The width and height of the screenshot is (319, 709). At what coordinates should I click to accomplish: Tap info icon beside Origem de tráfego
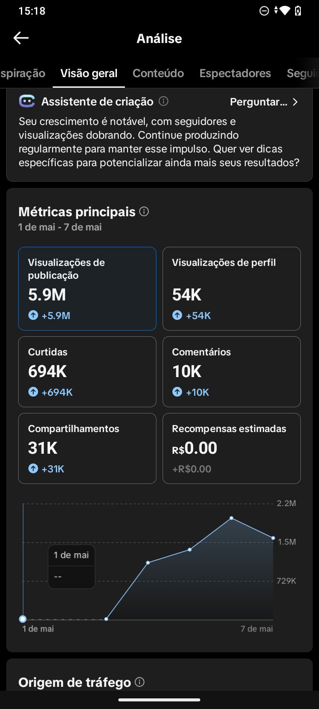tap(140, 682)
